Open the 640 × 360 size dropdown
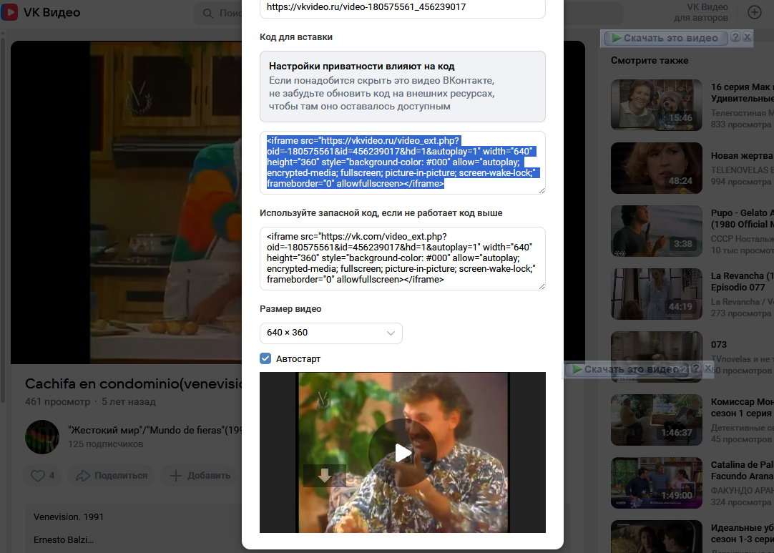This screenshot has width=774, height=553. click(x=330, y=333)
